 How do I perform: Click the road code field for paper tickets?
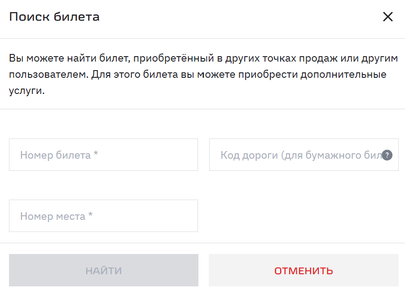coord(292,155)
